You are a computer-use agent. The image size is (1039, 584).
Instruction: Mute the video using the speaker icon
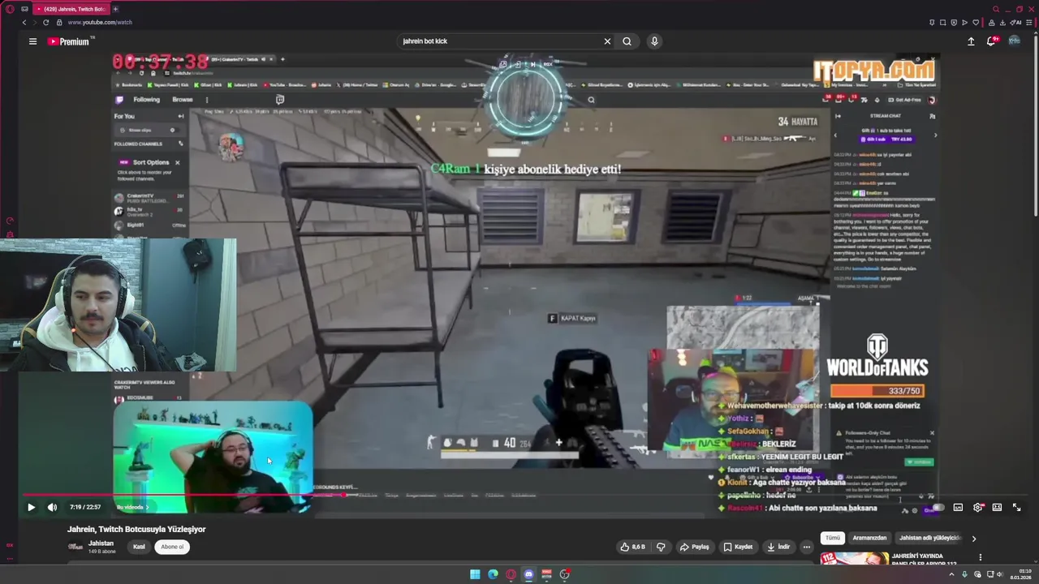(x=52, y=507)
